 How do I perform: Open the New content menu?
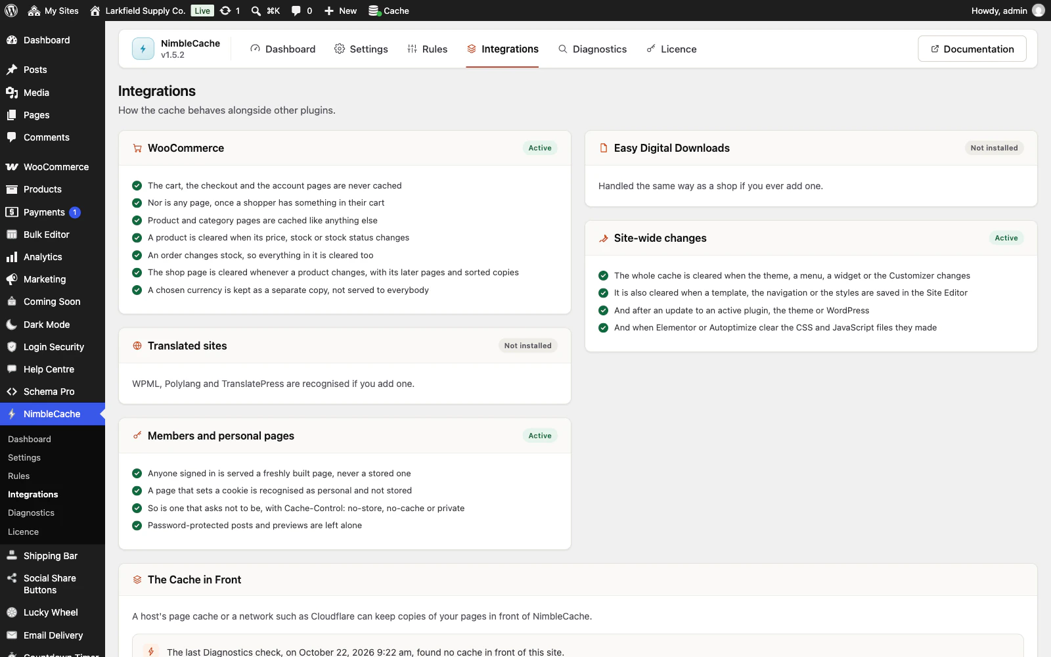pyautogui.click(x=340, y=11)
